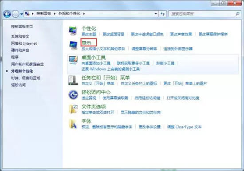
Task: Click 更改「开始」菜单上的图片 link
Action: pyautogui.click(x=185, y=83)
